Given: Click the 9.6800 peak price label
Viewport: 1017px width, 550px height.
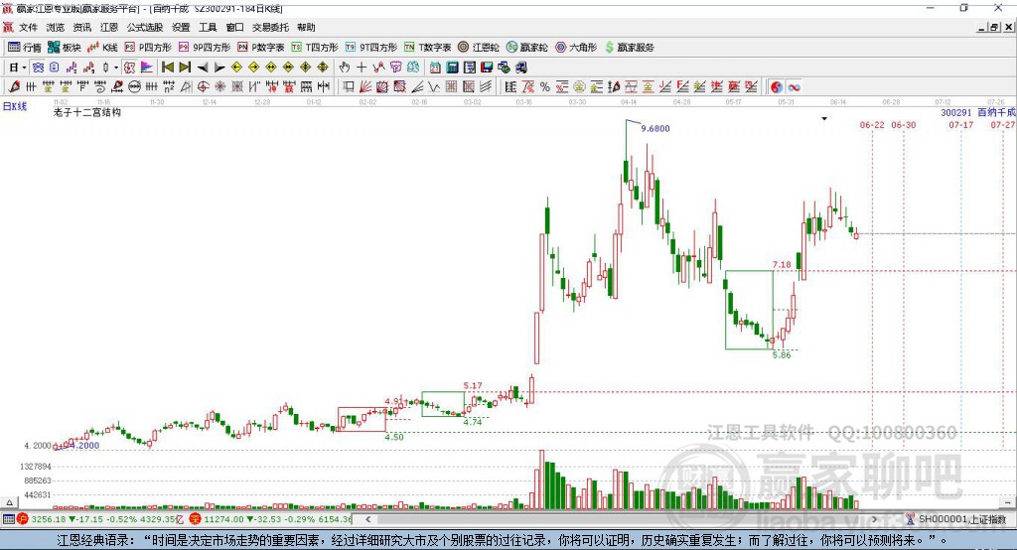Looking at the screenshot, I should (655, 128).
